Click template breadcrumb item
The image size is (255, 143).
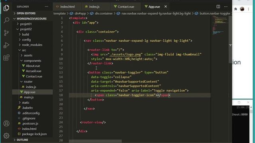[59, 14]
